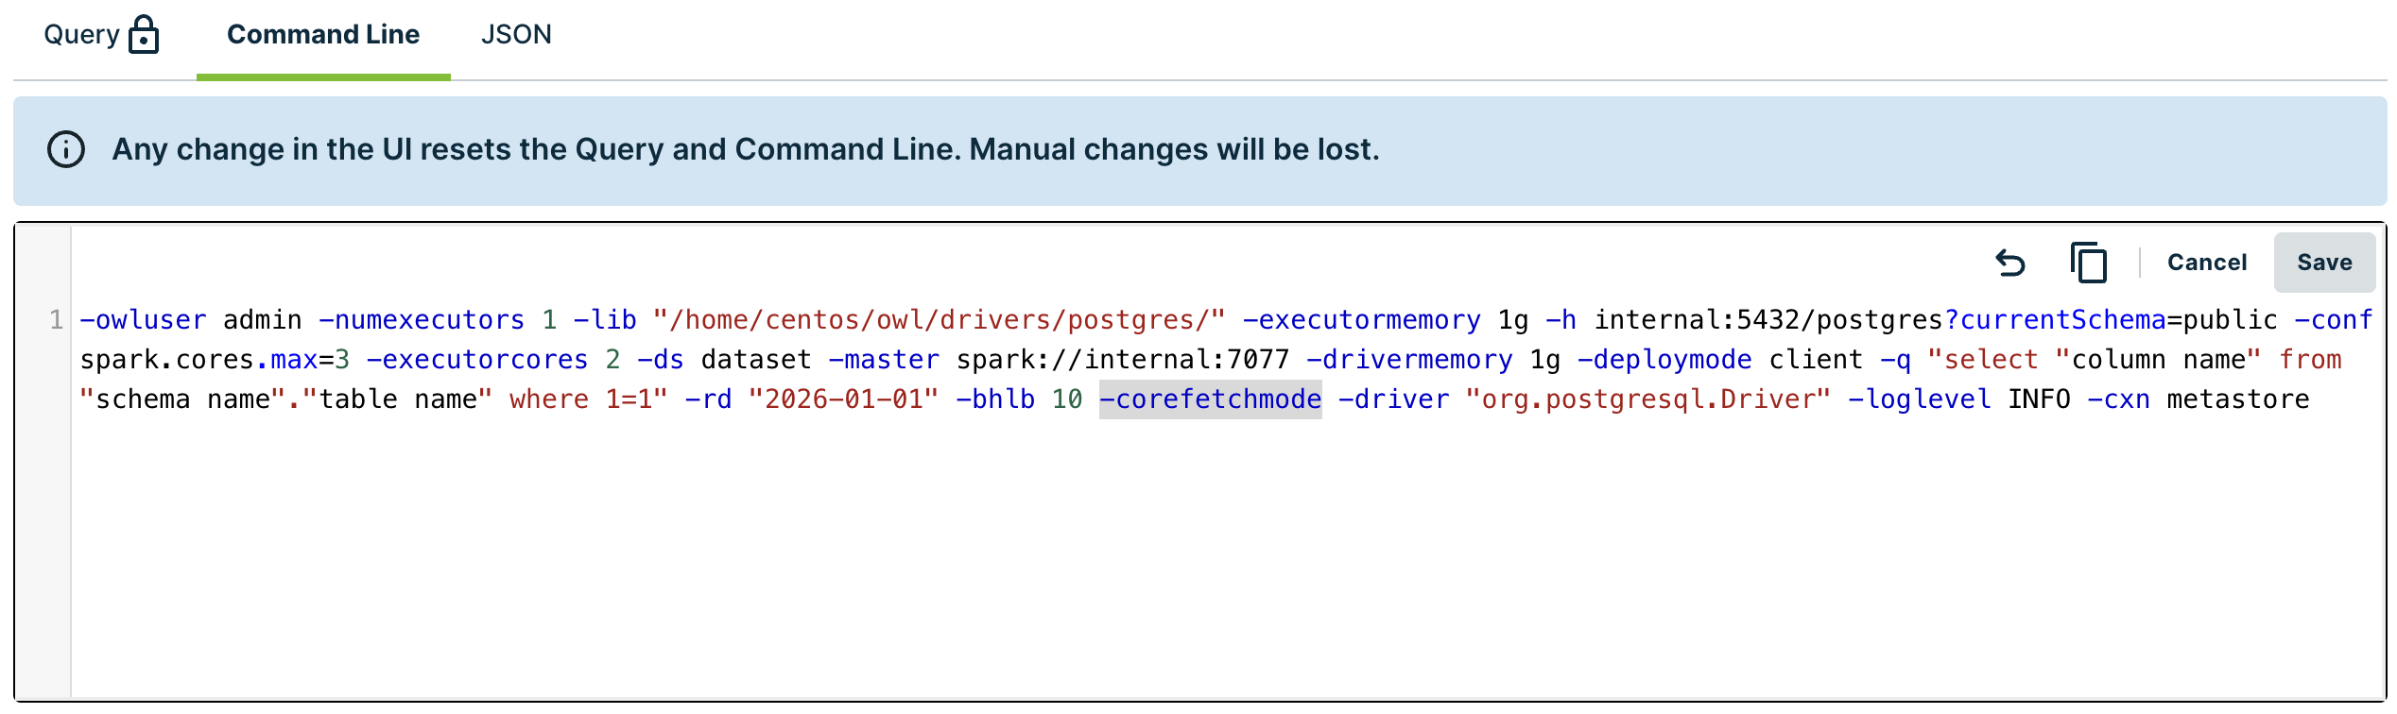Click the "org.postgresql.Driver" string

pyautogui.click(x=1647, y=399)
